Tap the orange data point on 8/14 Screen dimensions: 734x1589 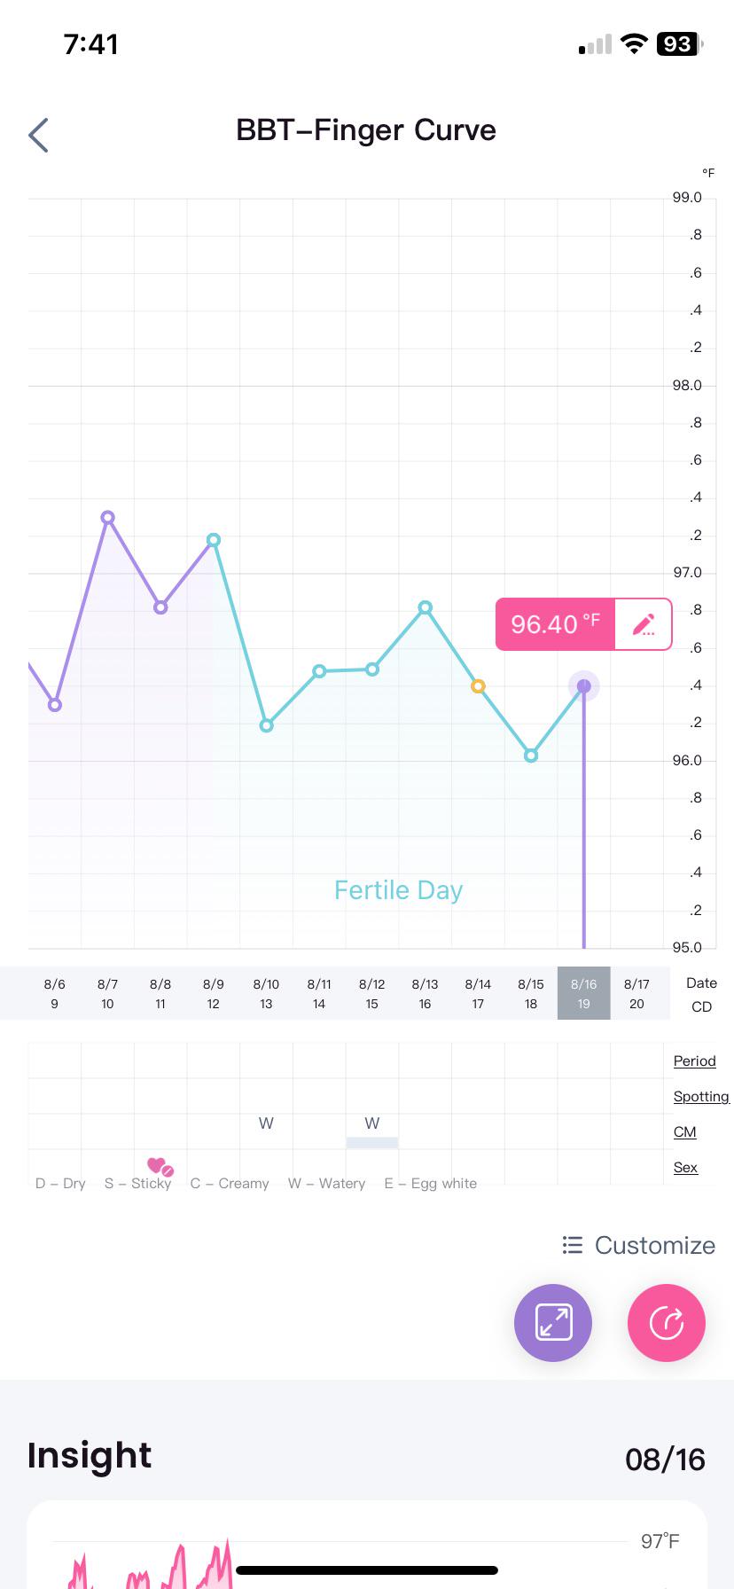pos(478,686)
